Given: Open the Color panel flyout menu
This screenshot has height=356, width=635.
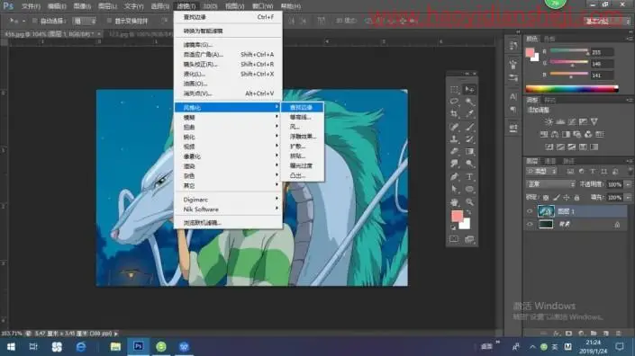Looking at the screenshot, I should click(630, 39).
